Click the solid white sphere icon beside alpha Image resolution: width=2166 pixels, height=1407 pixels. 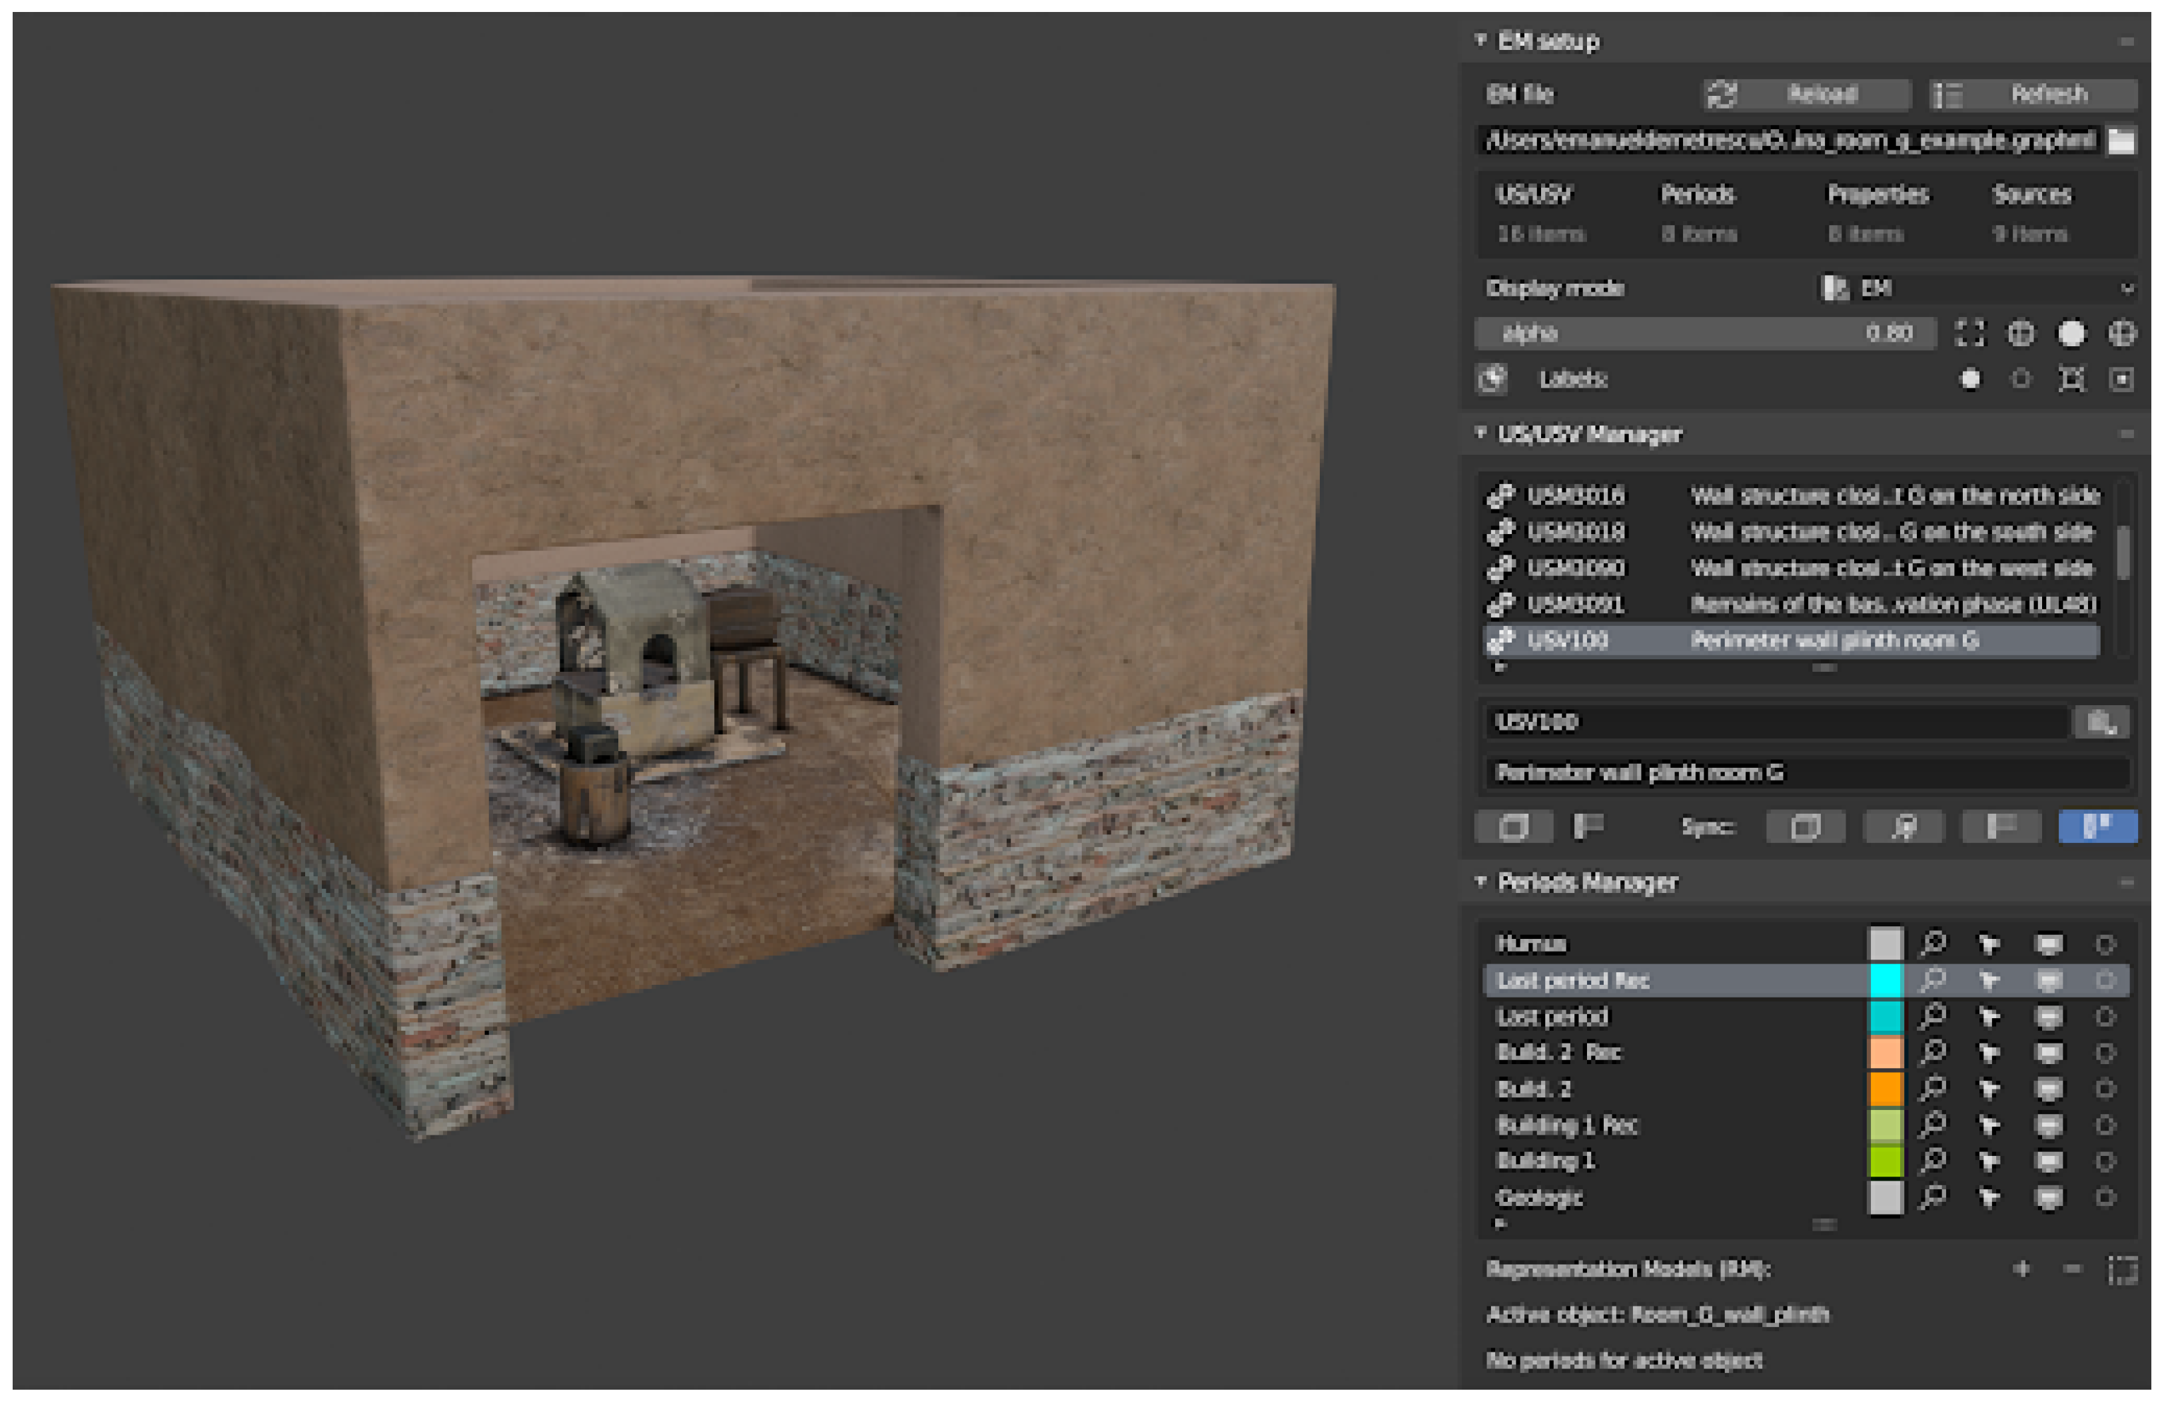pyautogui.click(x=2071, y=334)
